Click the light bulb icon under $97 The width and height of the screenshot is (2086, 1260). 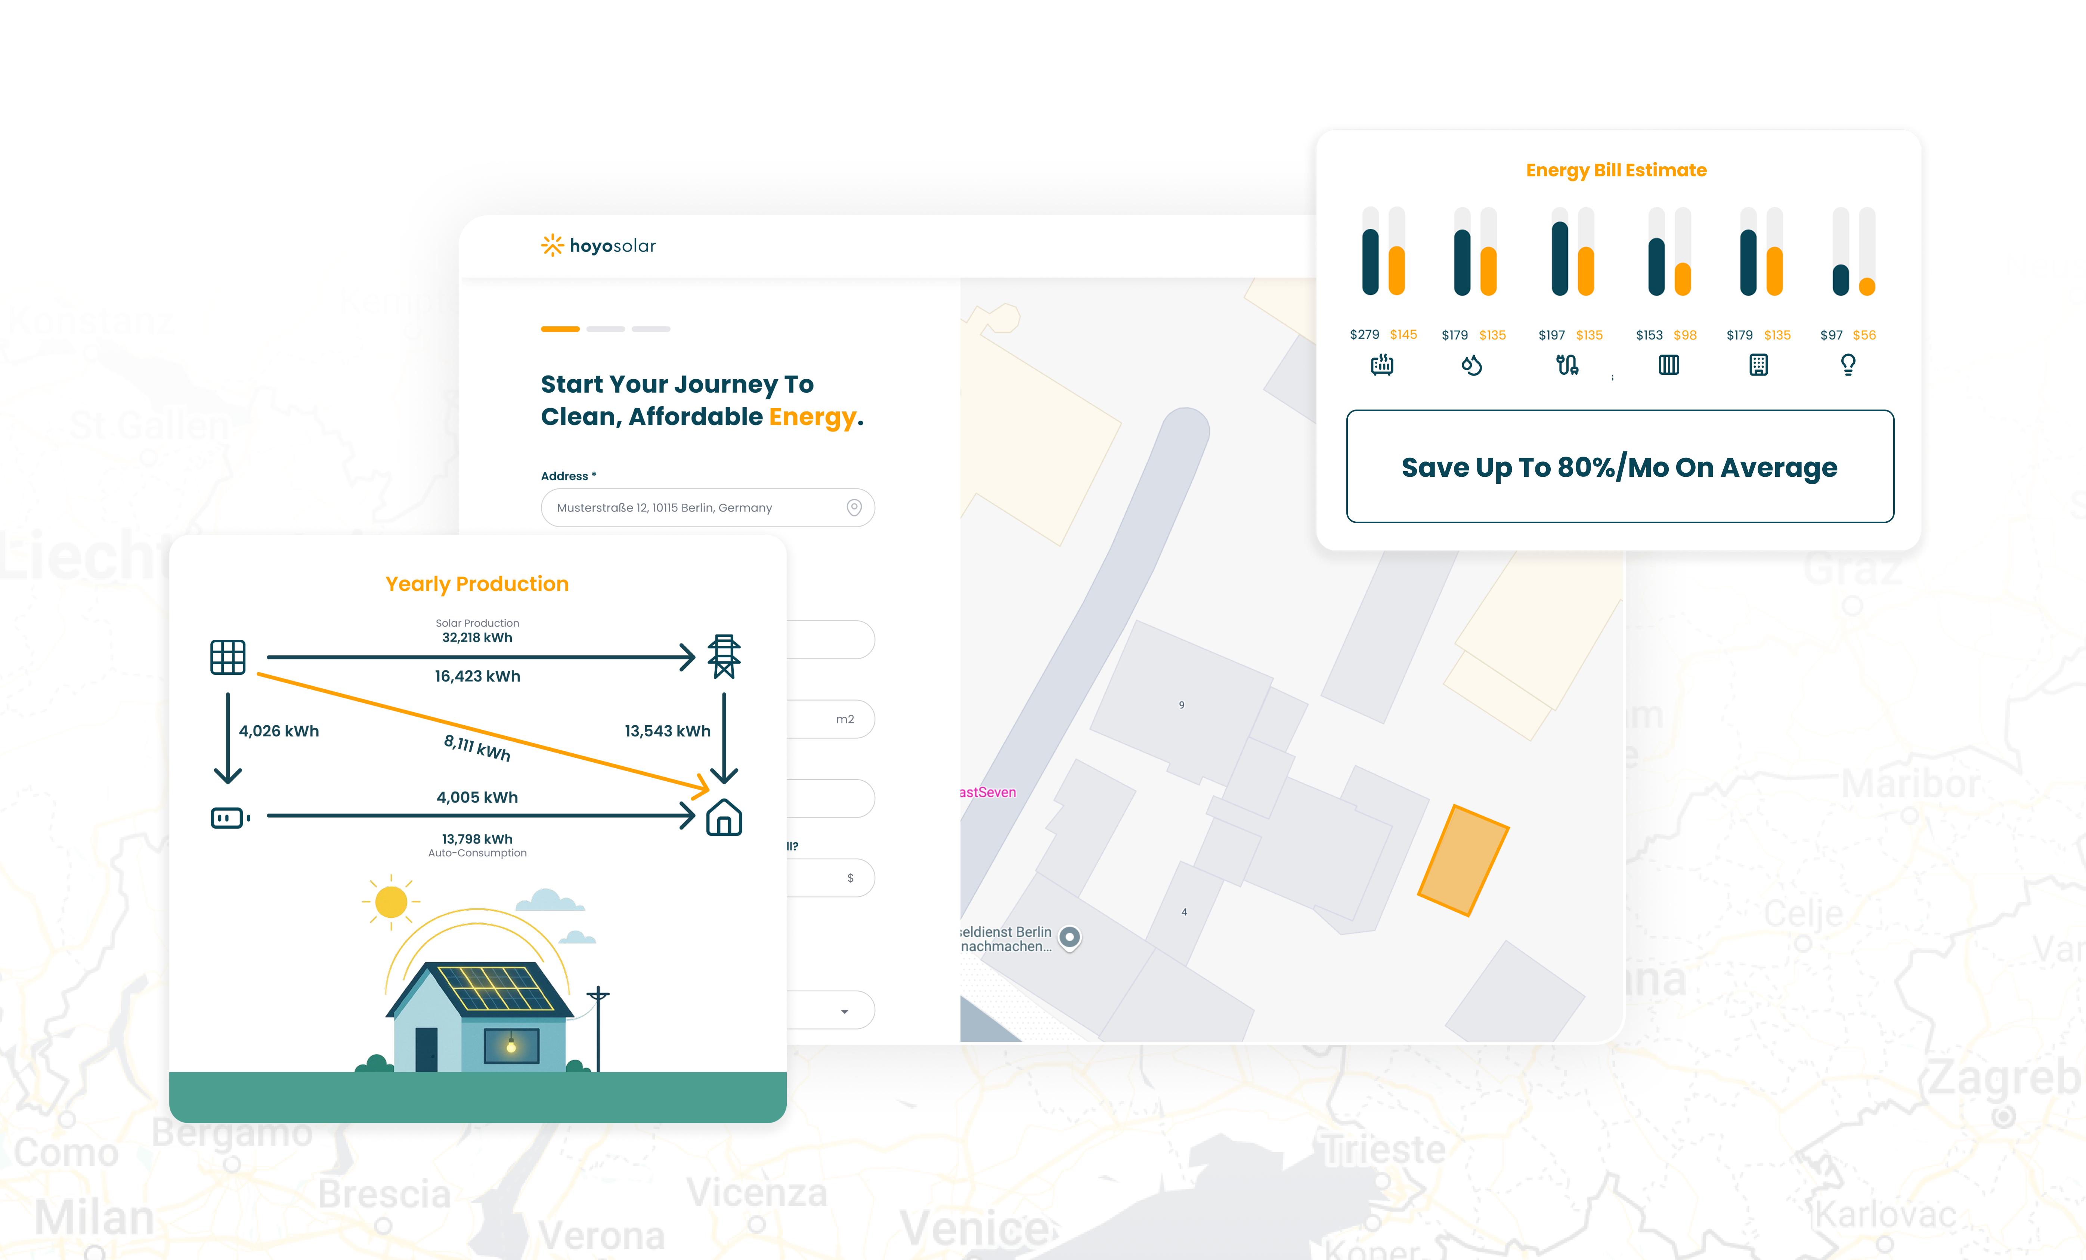(x=1848, y=365)
